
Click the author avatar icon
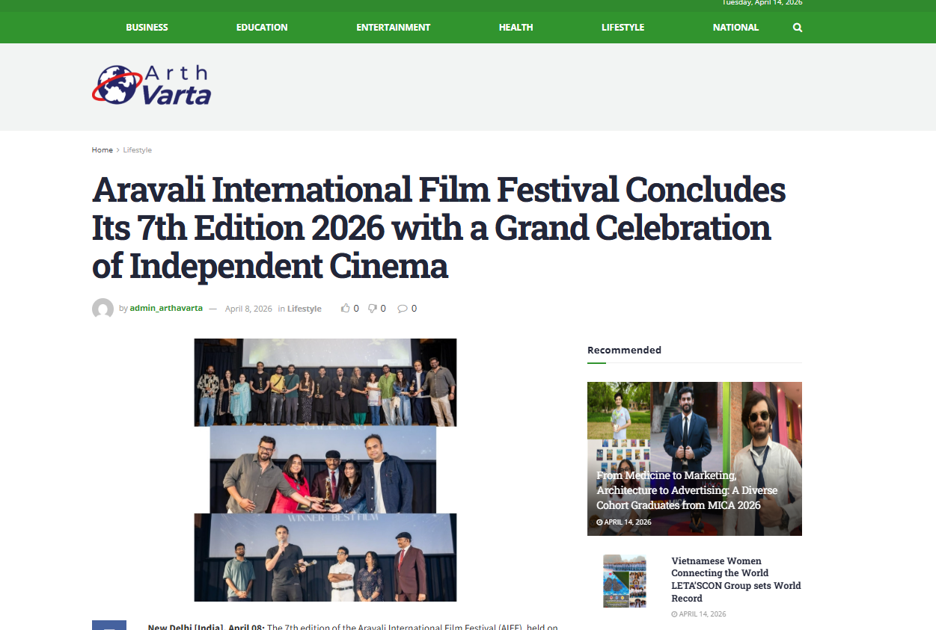103,309
